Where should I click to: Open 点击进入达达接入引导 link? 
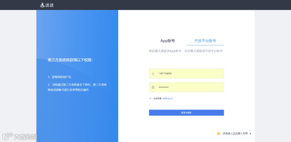coord(235,133)
